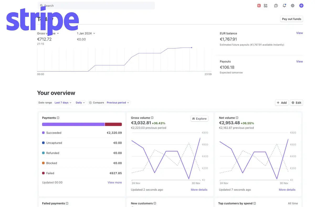Click the Explore button
This screenshot has height=207, width=315.
pyautogui.click(x=199, y=119)
